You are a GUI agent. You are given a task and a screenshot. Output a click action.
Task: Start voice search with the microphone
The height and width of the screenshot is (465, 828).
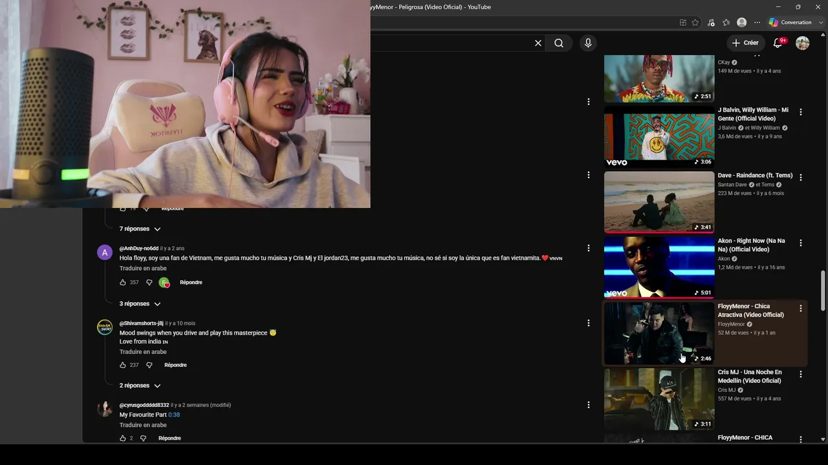588,43
